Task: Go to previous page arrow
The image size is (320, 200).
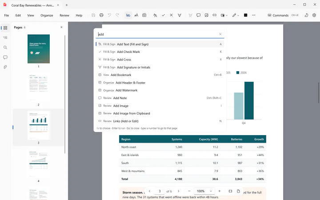Action: (150, 191)
